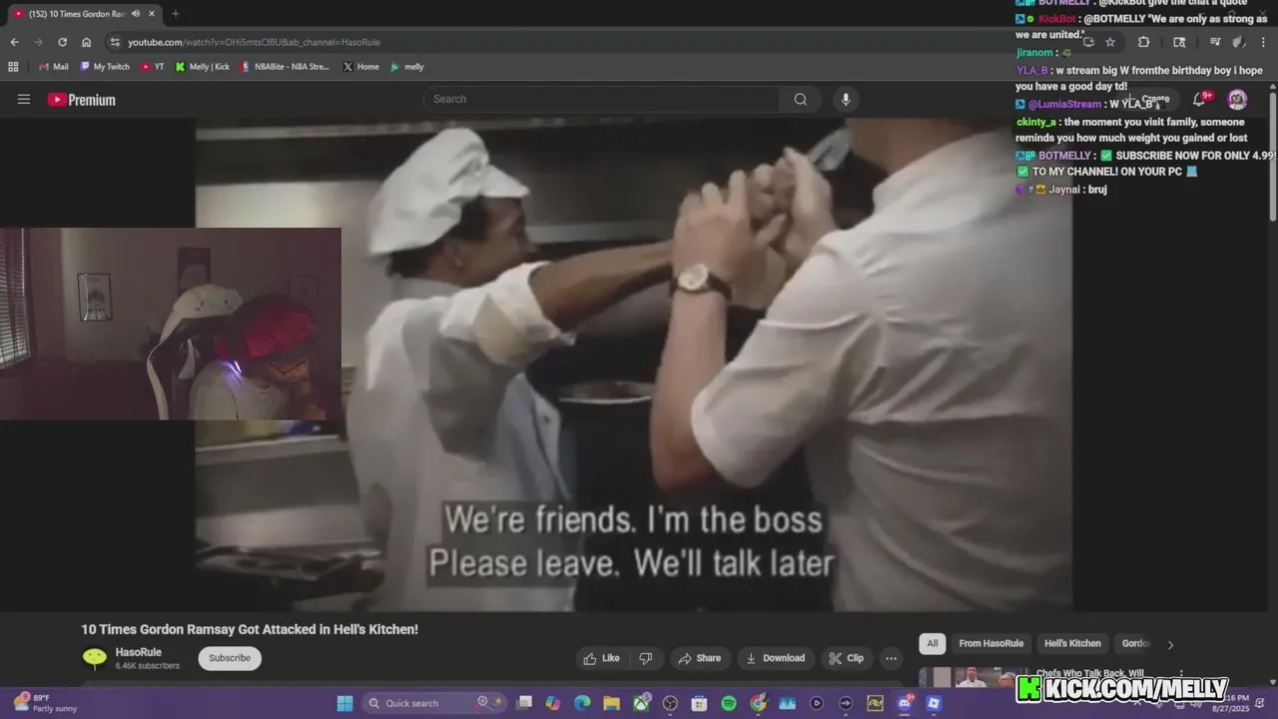Viewport: 1278px width, 719px height.
Task: Open Chrome from the taskbar
Action: pyautogui.click(x=758, y=703)
